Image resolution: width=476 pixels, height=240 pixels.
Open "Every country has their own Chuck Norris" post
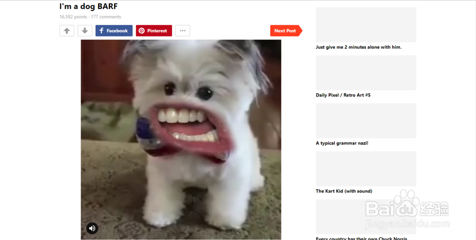pyautogui.click(x=362, y=238)
